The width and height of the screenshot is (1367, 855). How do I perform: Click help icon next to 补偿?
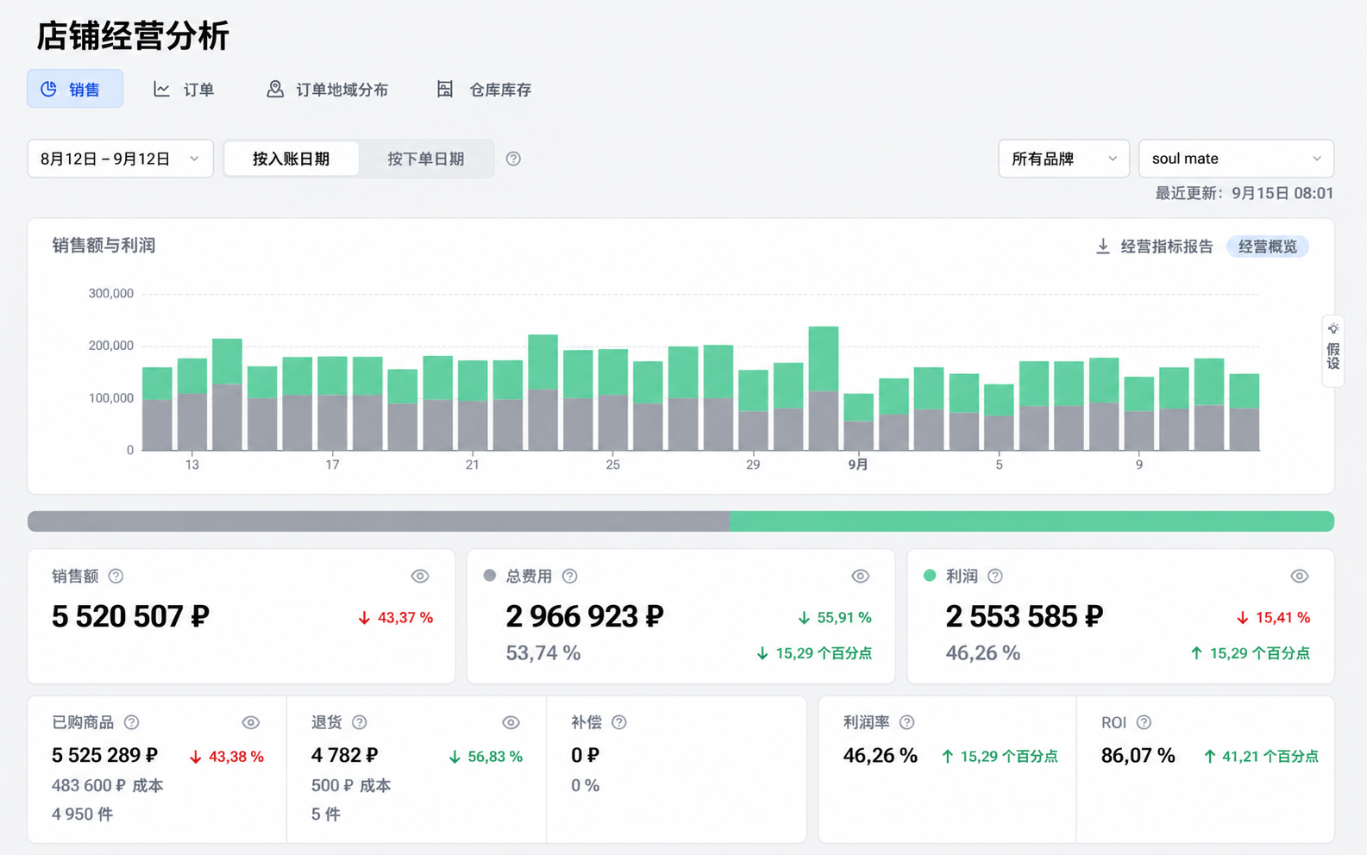[618, 722]
